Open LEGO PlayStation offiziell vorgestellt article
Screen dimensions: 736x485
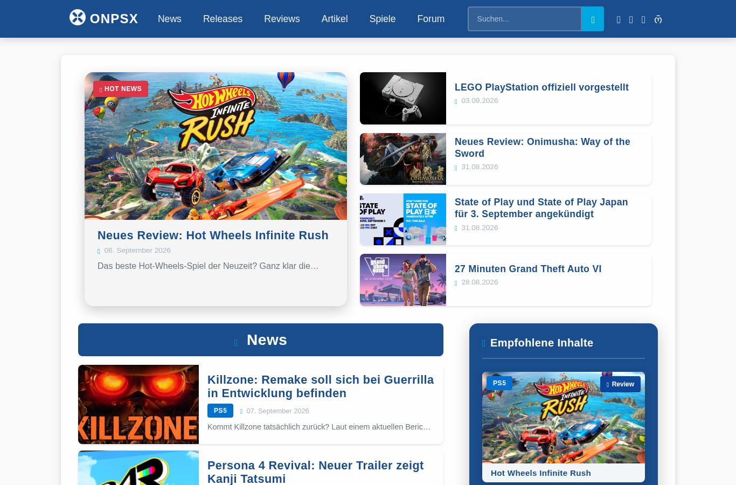coord(541,87)
